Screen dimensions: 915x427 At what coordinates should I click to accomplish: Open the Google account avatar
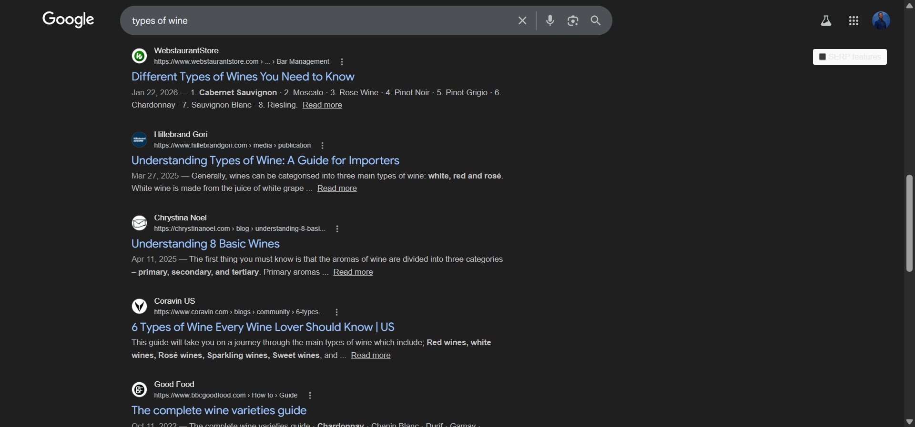[x=881, y=20]
